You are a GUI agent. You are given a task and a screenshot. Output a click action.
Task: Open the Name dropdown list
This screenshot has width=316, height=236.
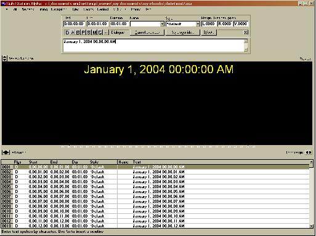[162, 24]
